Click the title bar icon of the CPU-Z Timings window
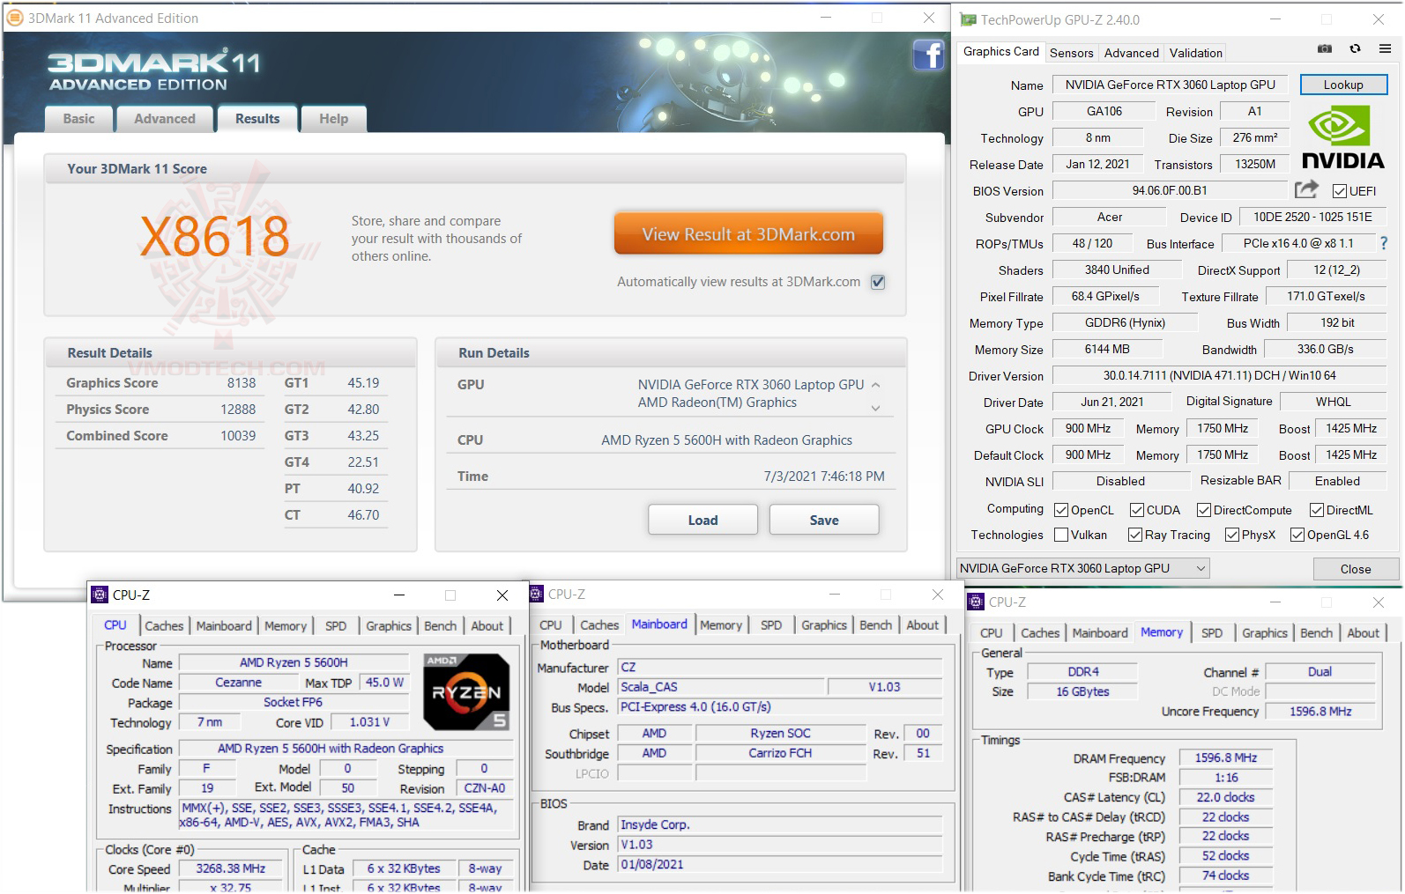The width and height of the screenshot is (1405, 894). (976, 602)
